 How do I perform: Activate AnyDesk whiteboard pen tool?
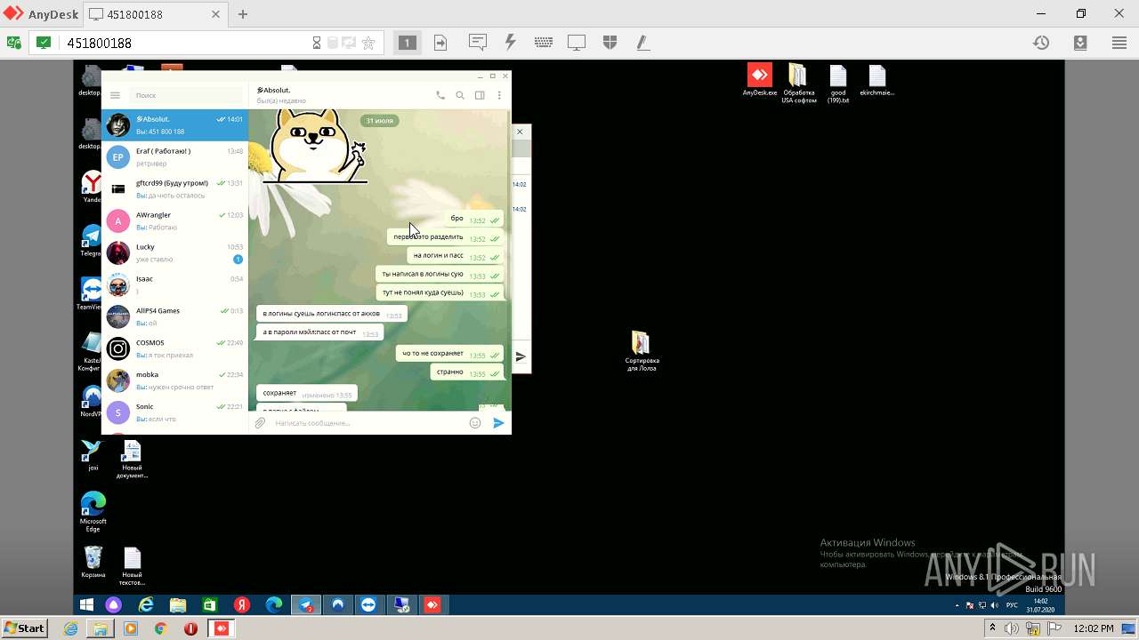pyautogui.click(x=642, y=42)
